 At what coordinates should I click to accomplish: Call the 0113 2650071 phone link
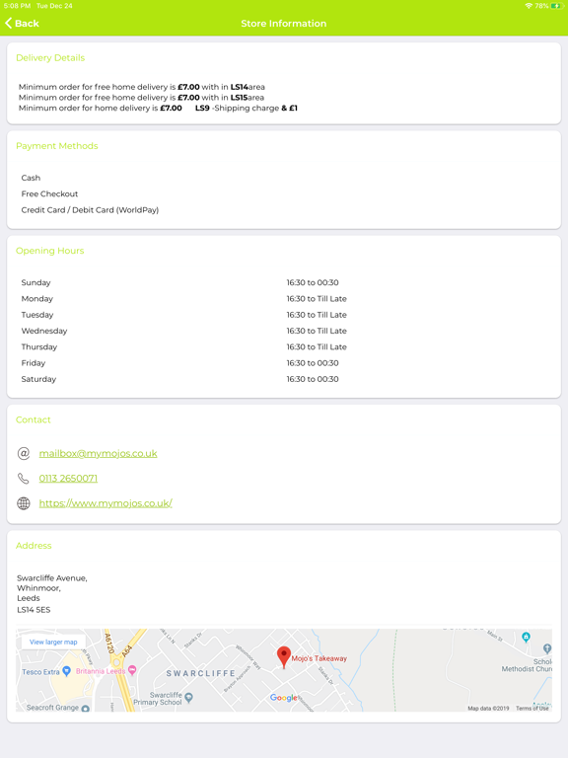[x=68, y=478]
